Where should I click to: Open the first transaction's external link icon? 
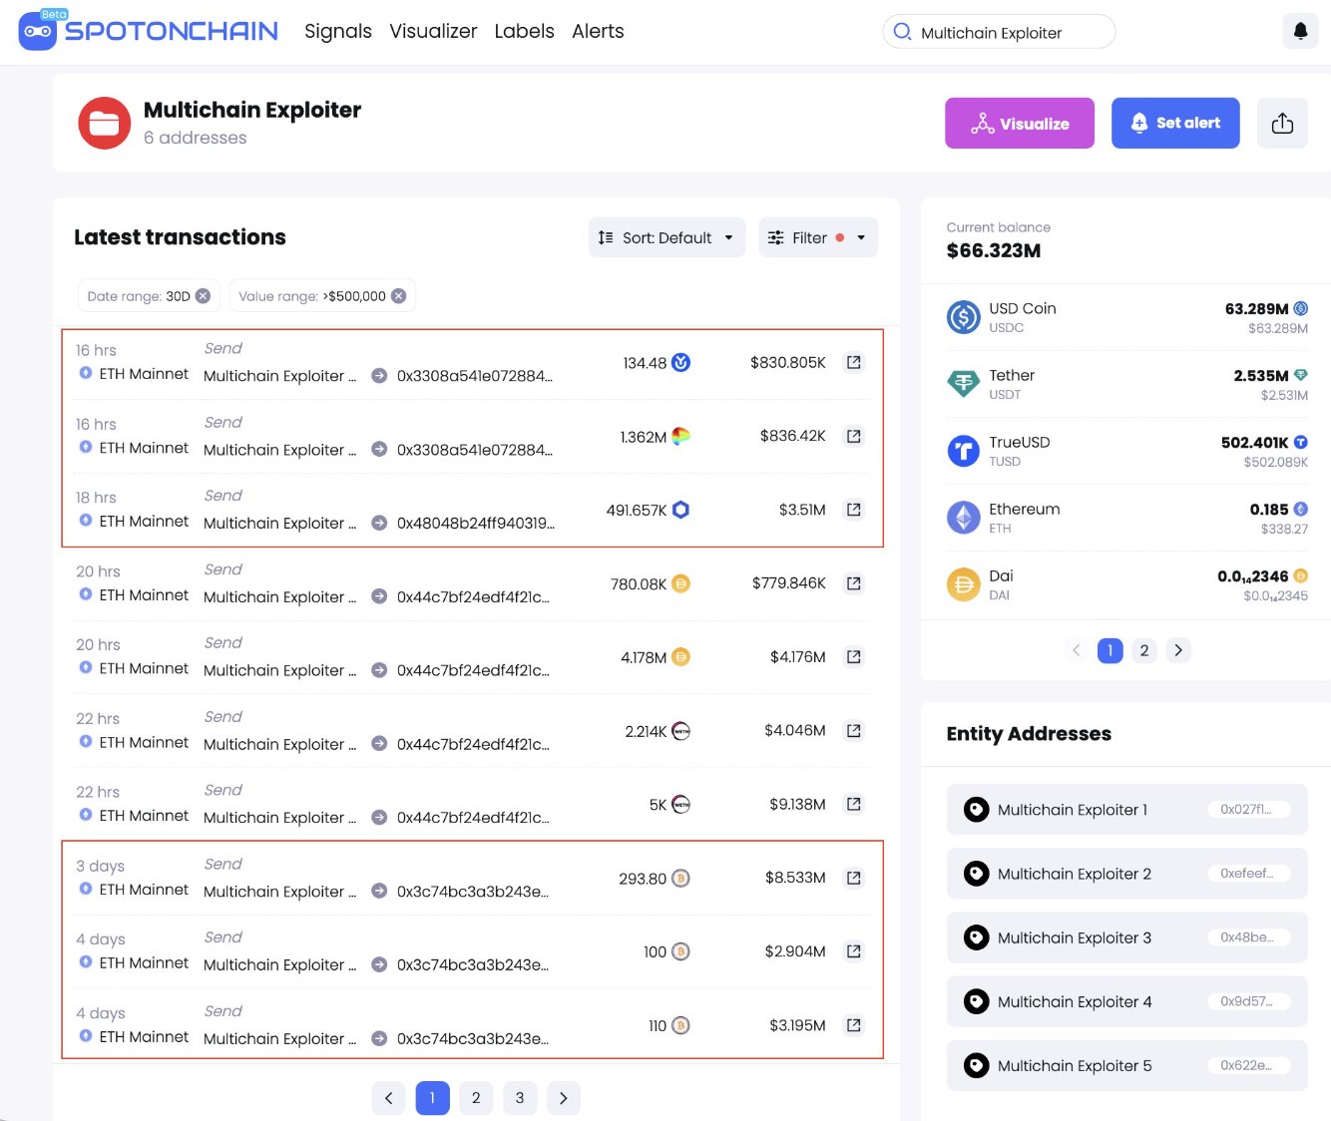[x=853, y=362]
